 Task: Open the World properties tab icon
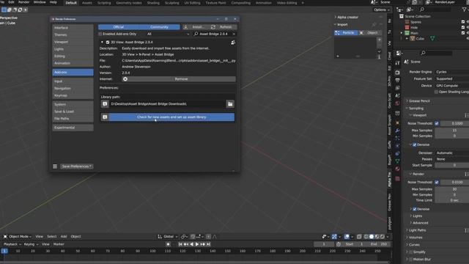[397, 103]
